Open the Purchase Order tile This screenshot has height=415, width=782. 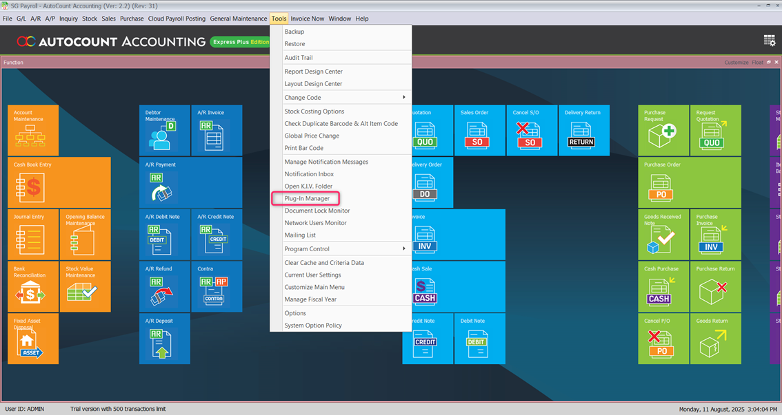click(x=690, y=182)
